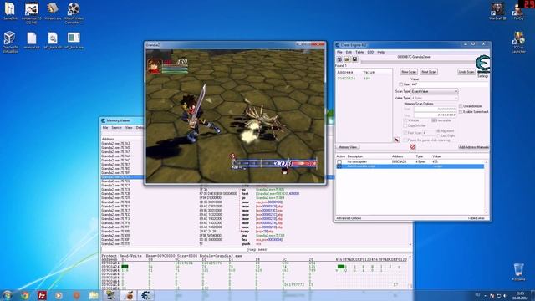This screenshot has width=535, height=301.
Task: Open Cheat Engine D3D menu
Action: point(370,52)
